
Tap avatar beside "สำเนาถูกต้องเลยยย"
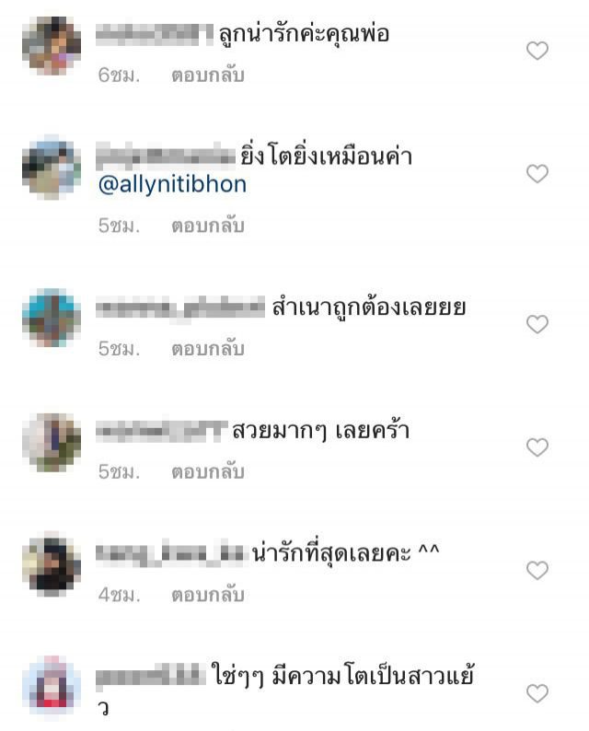(x=52, y=319)
